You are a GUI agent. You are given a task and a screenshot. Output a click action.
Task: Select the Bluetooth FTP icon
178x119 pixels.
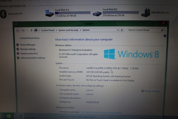(3, 14)
